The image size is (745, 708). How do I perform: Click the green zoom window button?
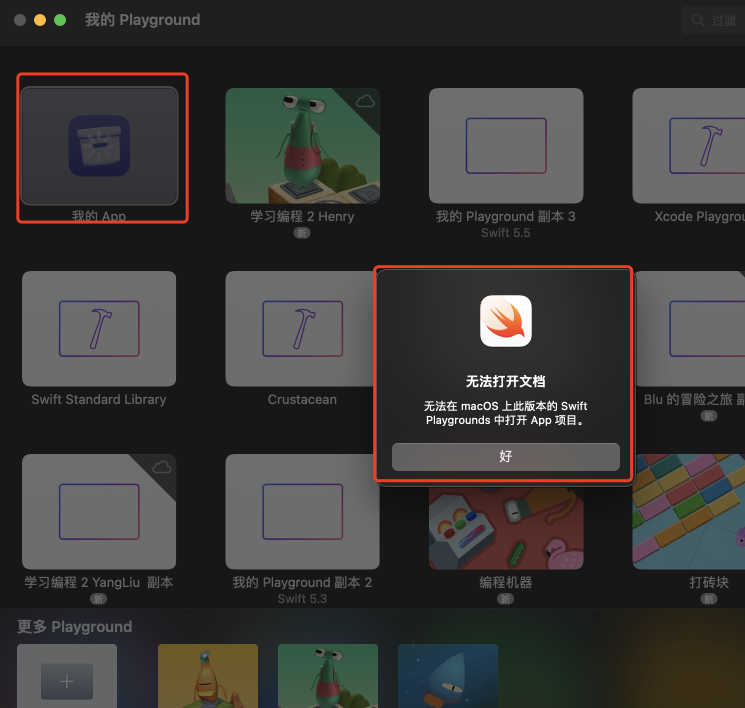click(60, 20)
